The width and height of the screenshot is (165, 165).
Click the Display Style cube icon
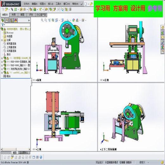pyautogui.click(x=62, y=20)
